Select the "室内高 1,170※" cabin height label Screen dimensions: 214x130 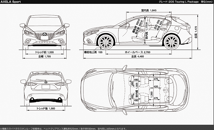pos(147,31)
